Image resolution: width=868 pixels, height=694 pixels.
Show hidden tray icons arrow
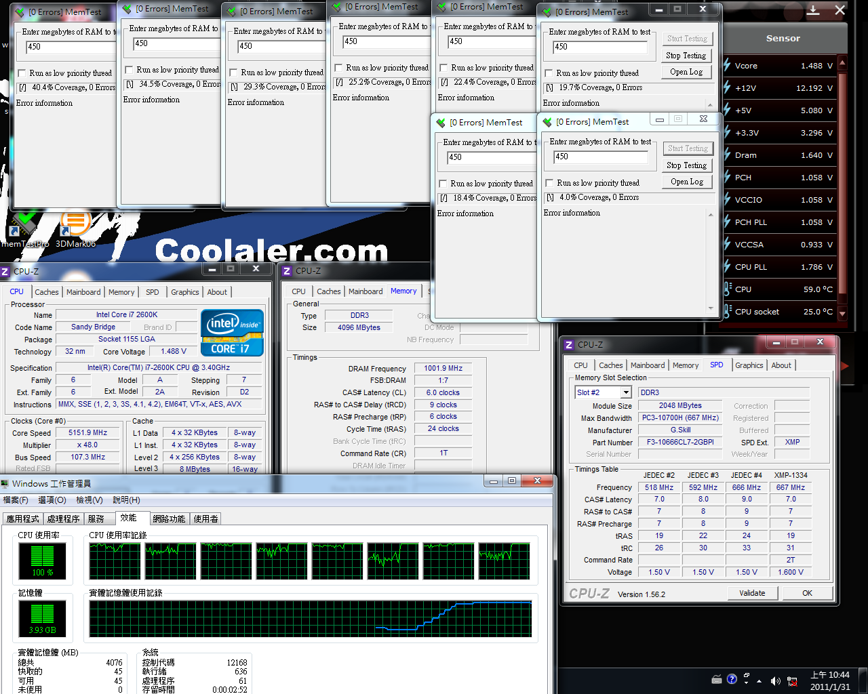pyautogui.click(x=759, y=681)
